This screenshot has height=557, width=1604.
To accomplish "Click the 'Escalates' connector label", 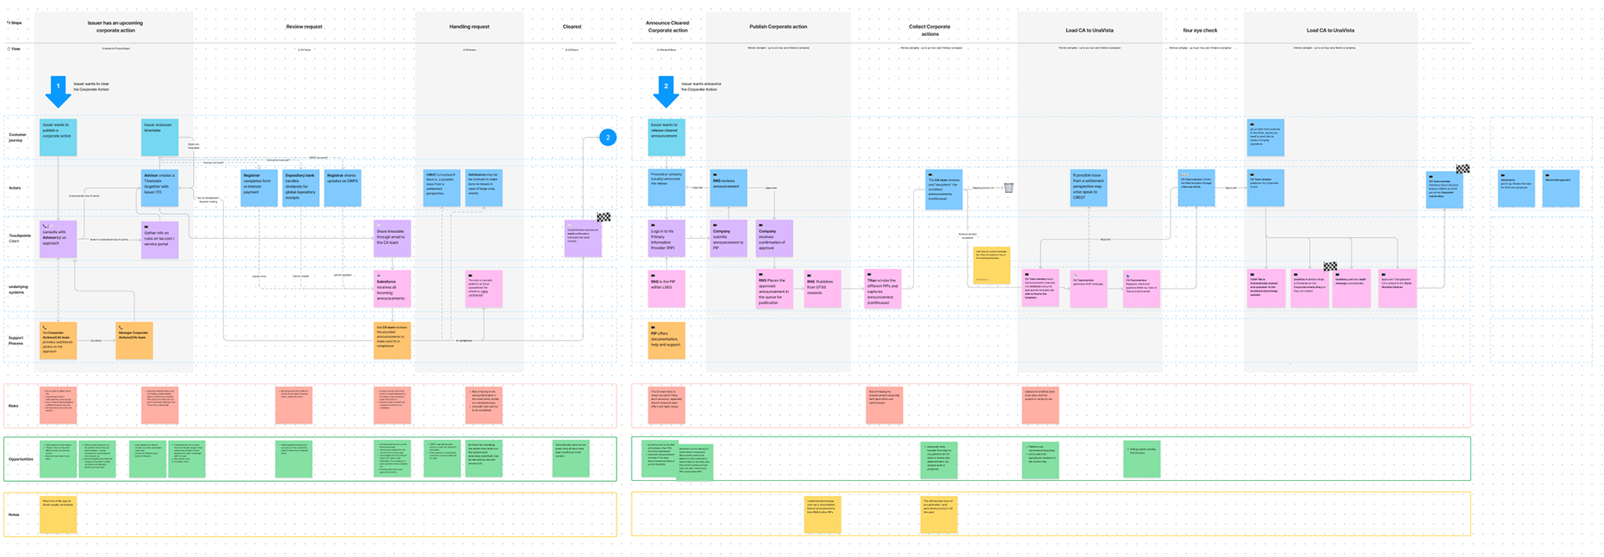I will pos(96,340).
